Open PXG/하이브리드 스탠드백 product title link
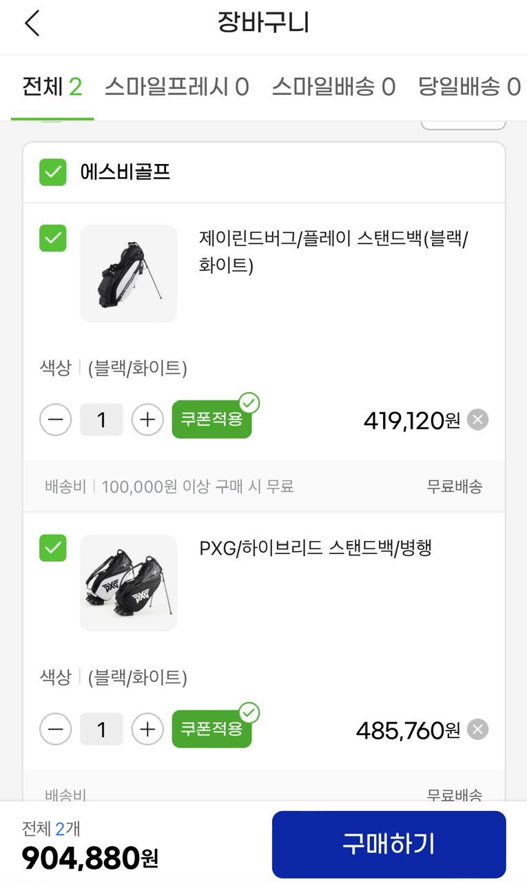This screenshot has width=527, height=882. tap(316, 548)
